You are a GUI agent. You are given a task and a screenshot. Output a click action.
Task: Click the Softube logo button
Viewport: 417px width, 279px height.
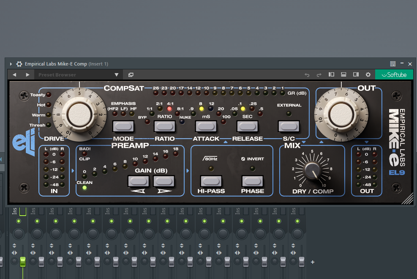coord(394,74)
